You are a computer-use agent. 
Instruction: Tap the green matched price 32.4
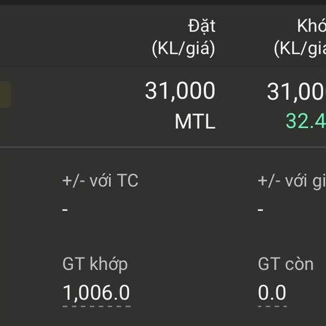[306, 121]
